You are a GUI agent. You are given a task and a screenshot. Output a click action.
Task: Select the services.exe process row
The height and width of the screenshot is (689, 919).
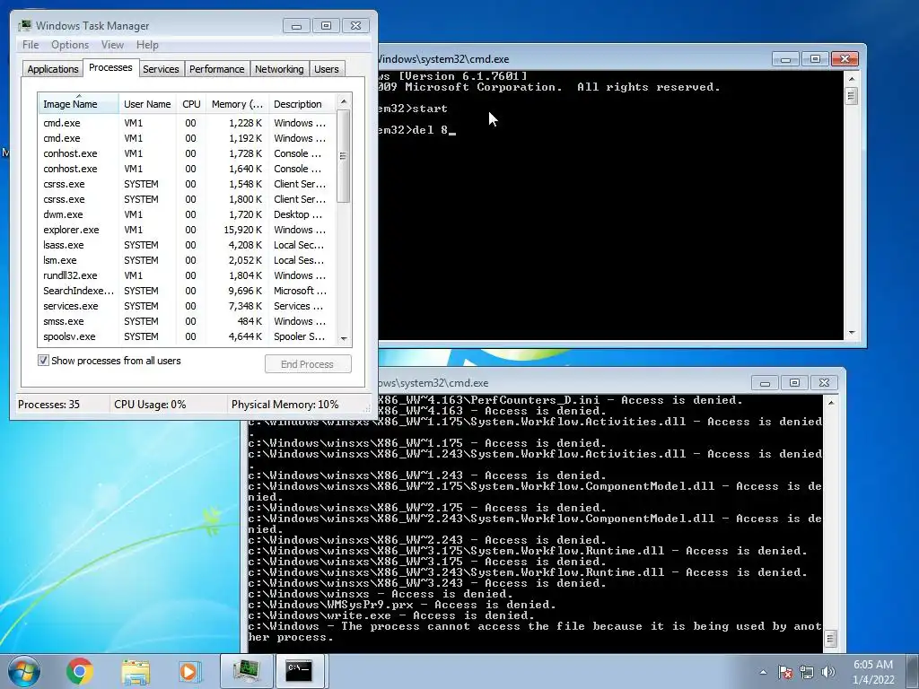click(187, 306)
